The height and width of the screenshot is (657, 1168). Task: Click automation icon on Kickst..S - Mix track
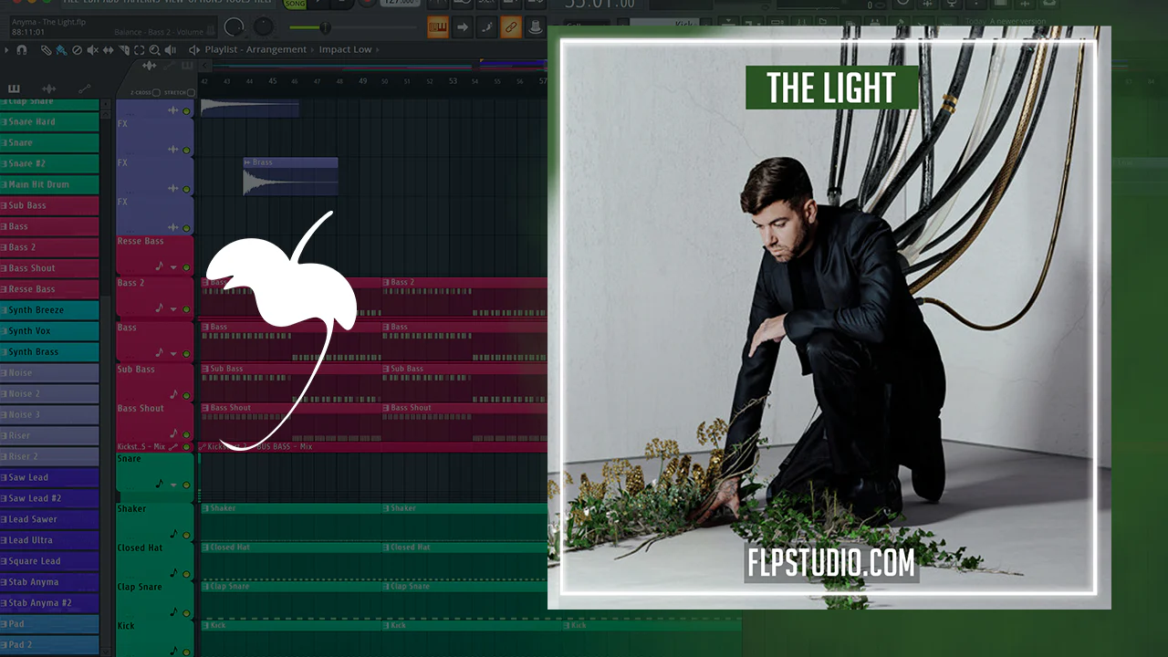(x=173, y=447)
